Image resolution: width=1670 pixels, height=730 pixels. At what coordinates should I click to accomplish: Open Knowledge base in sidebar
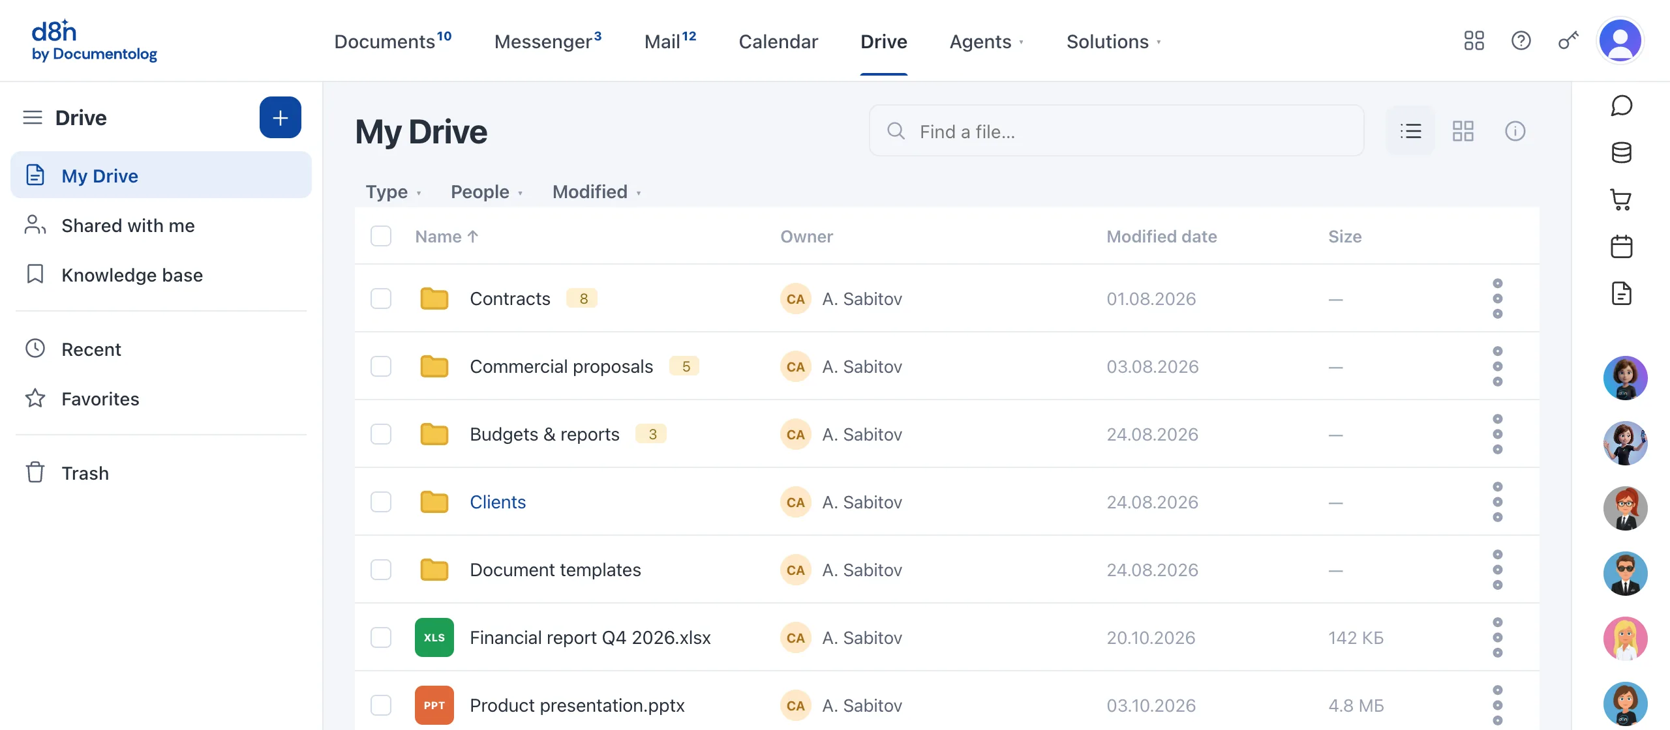(x=161, y=275)
